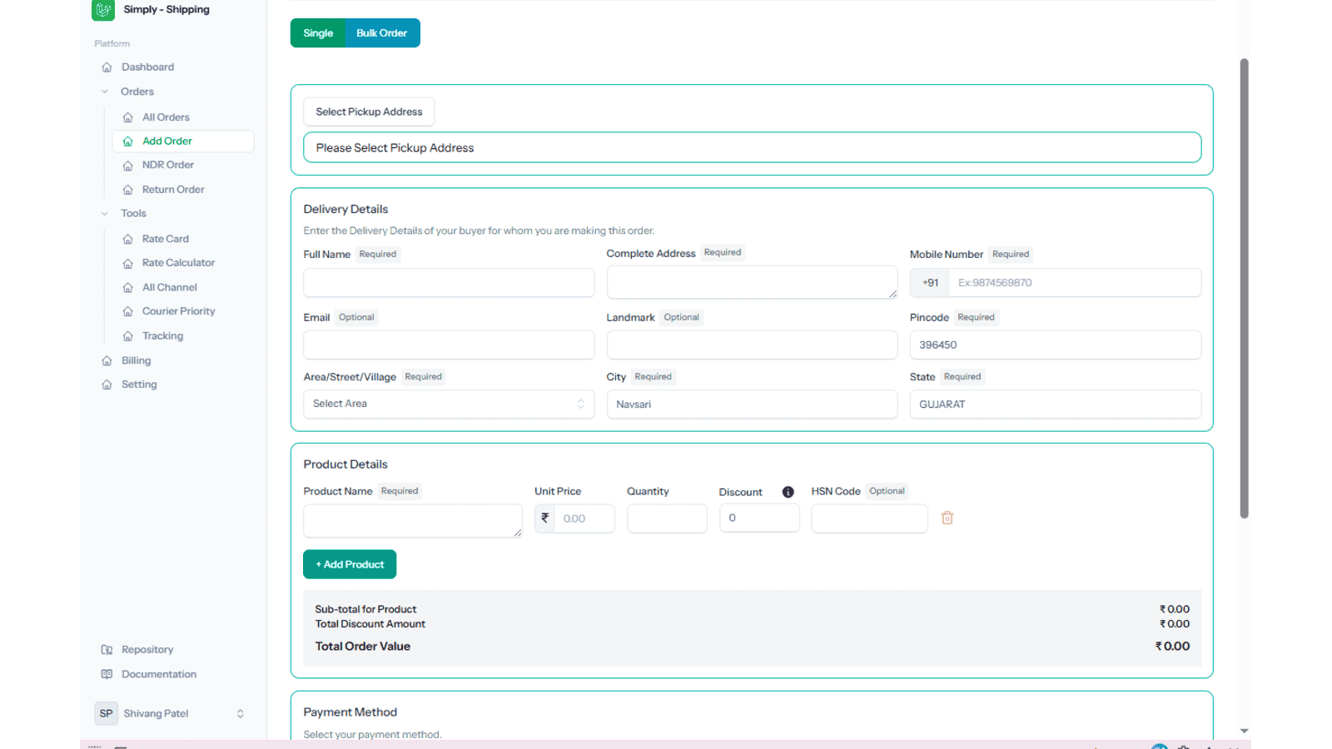This screenshot has height=749, width=1332.
Task: Focus the Landmark field
Action: [x=752, y=345]
